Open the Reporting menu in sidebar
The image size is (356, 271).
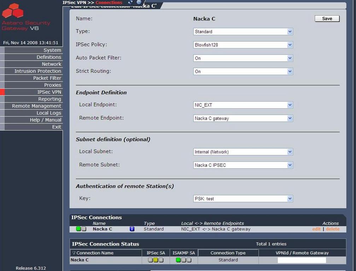[x=49, y=99]
